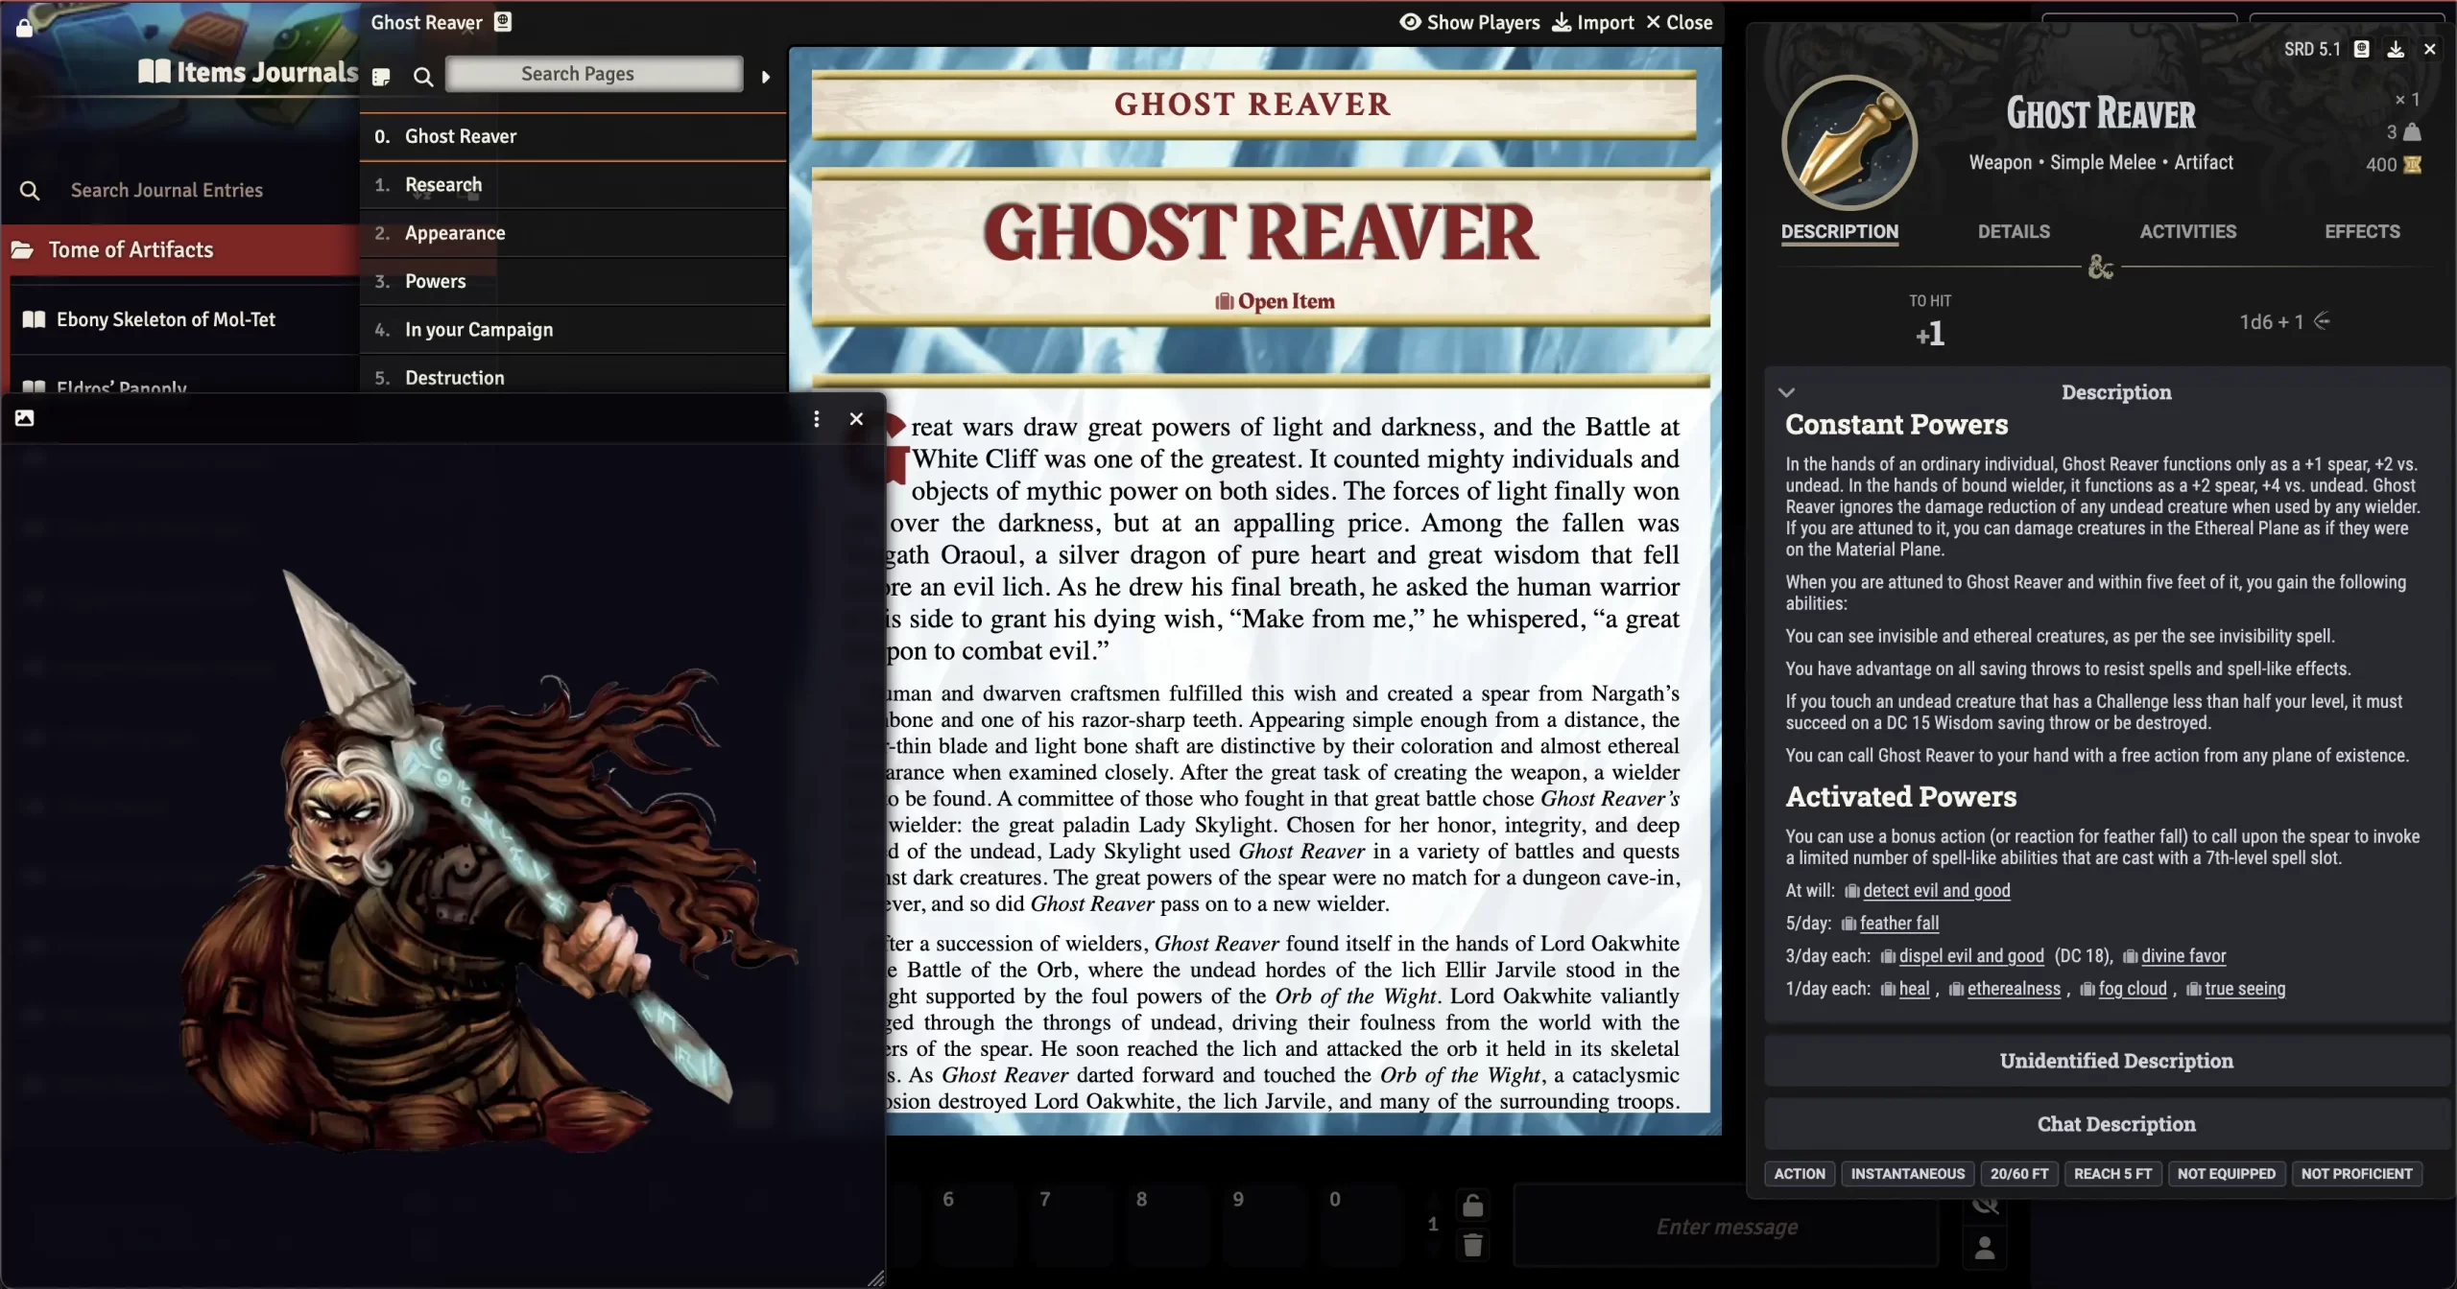Click the Ghost Reaver spear item portrait
This screenshot has width=2457, height=1289.
[x=1849, y=143]
